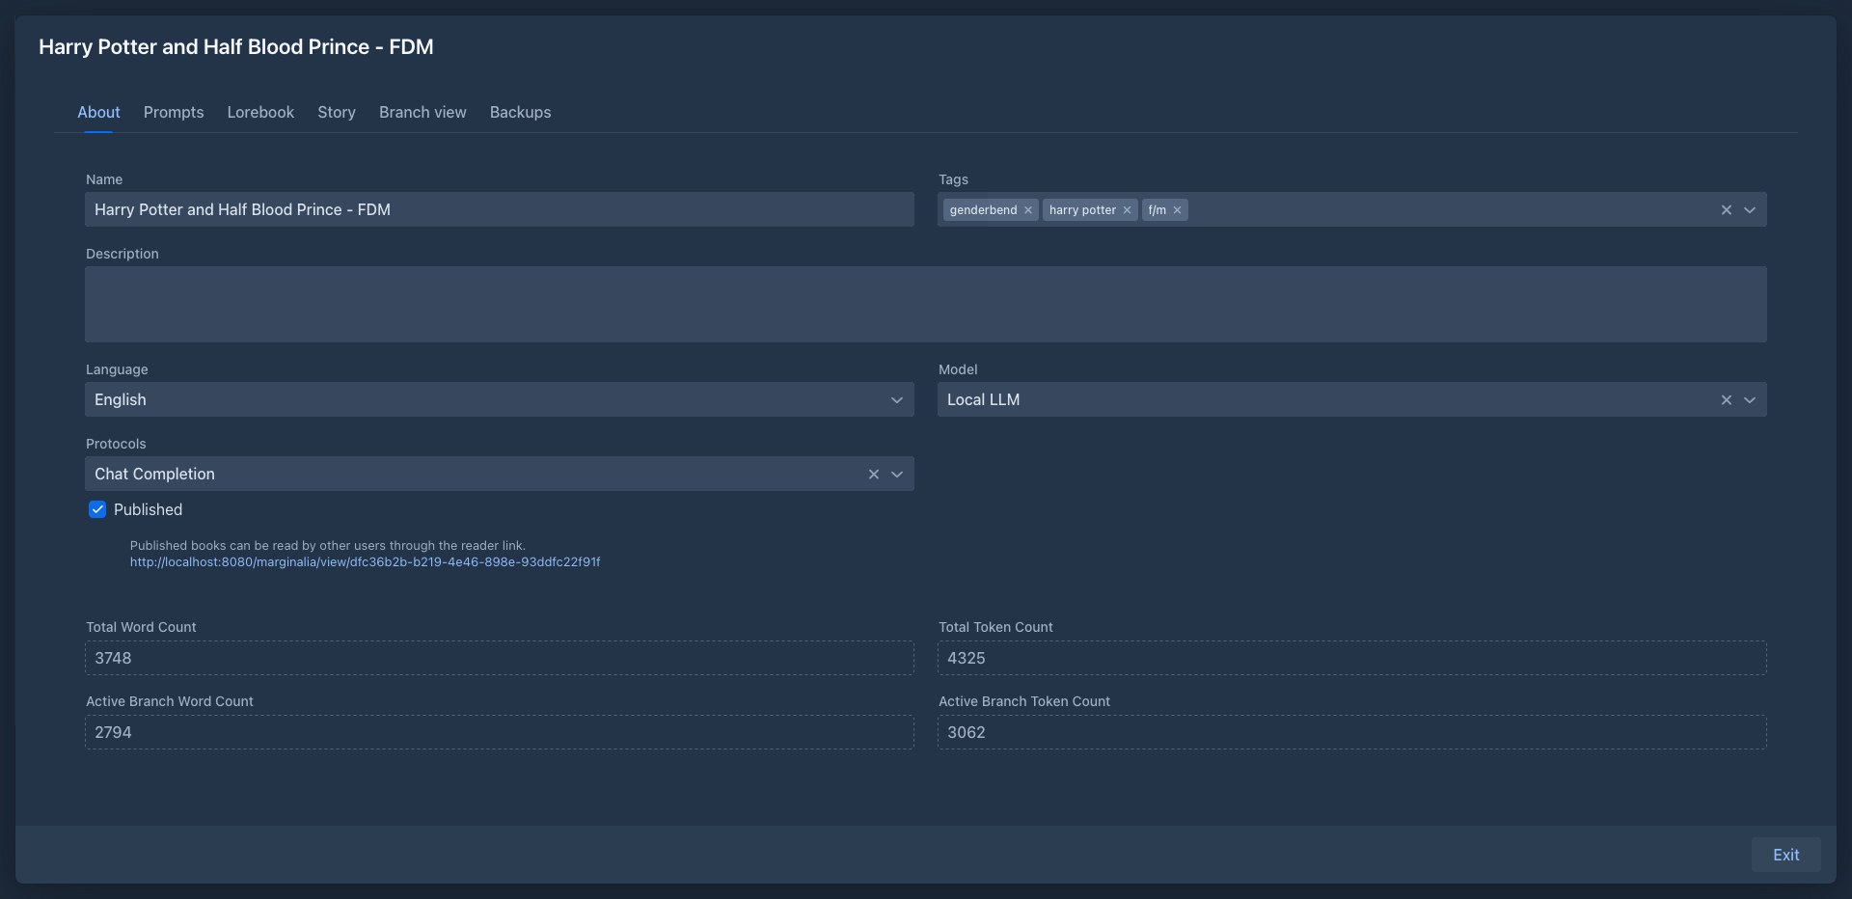This screenshot has height=899, width=1852.
Task: Expand the Model dropdown chevron
Action: (x=1750, y=400)
